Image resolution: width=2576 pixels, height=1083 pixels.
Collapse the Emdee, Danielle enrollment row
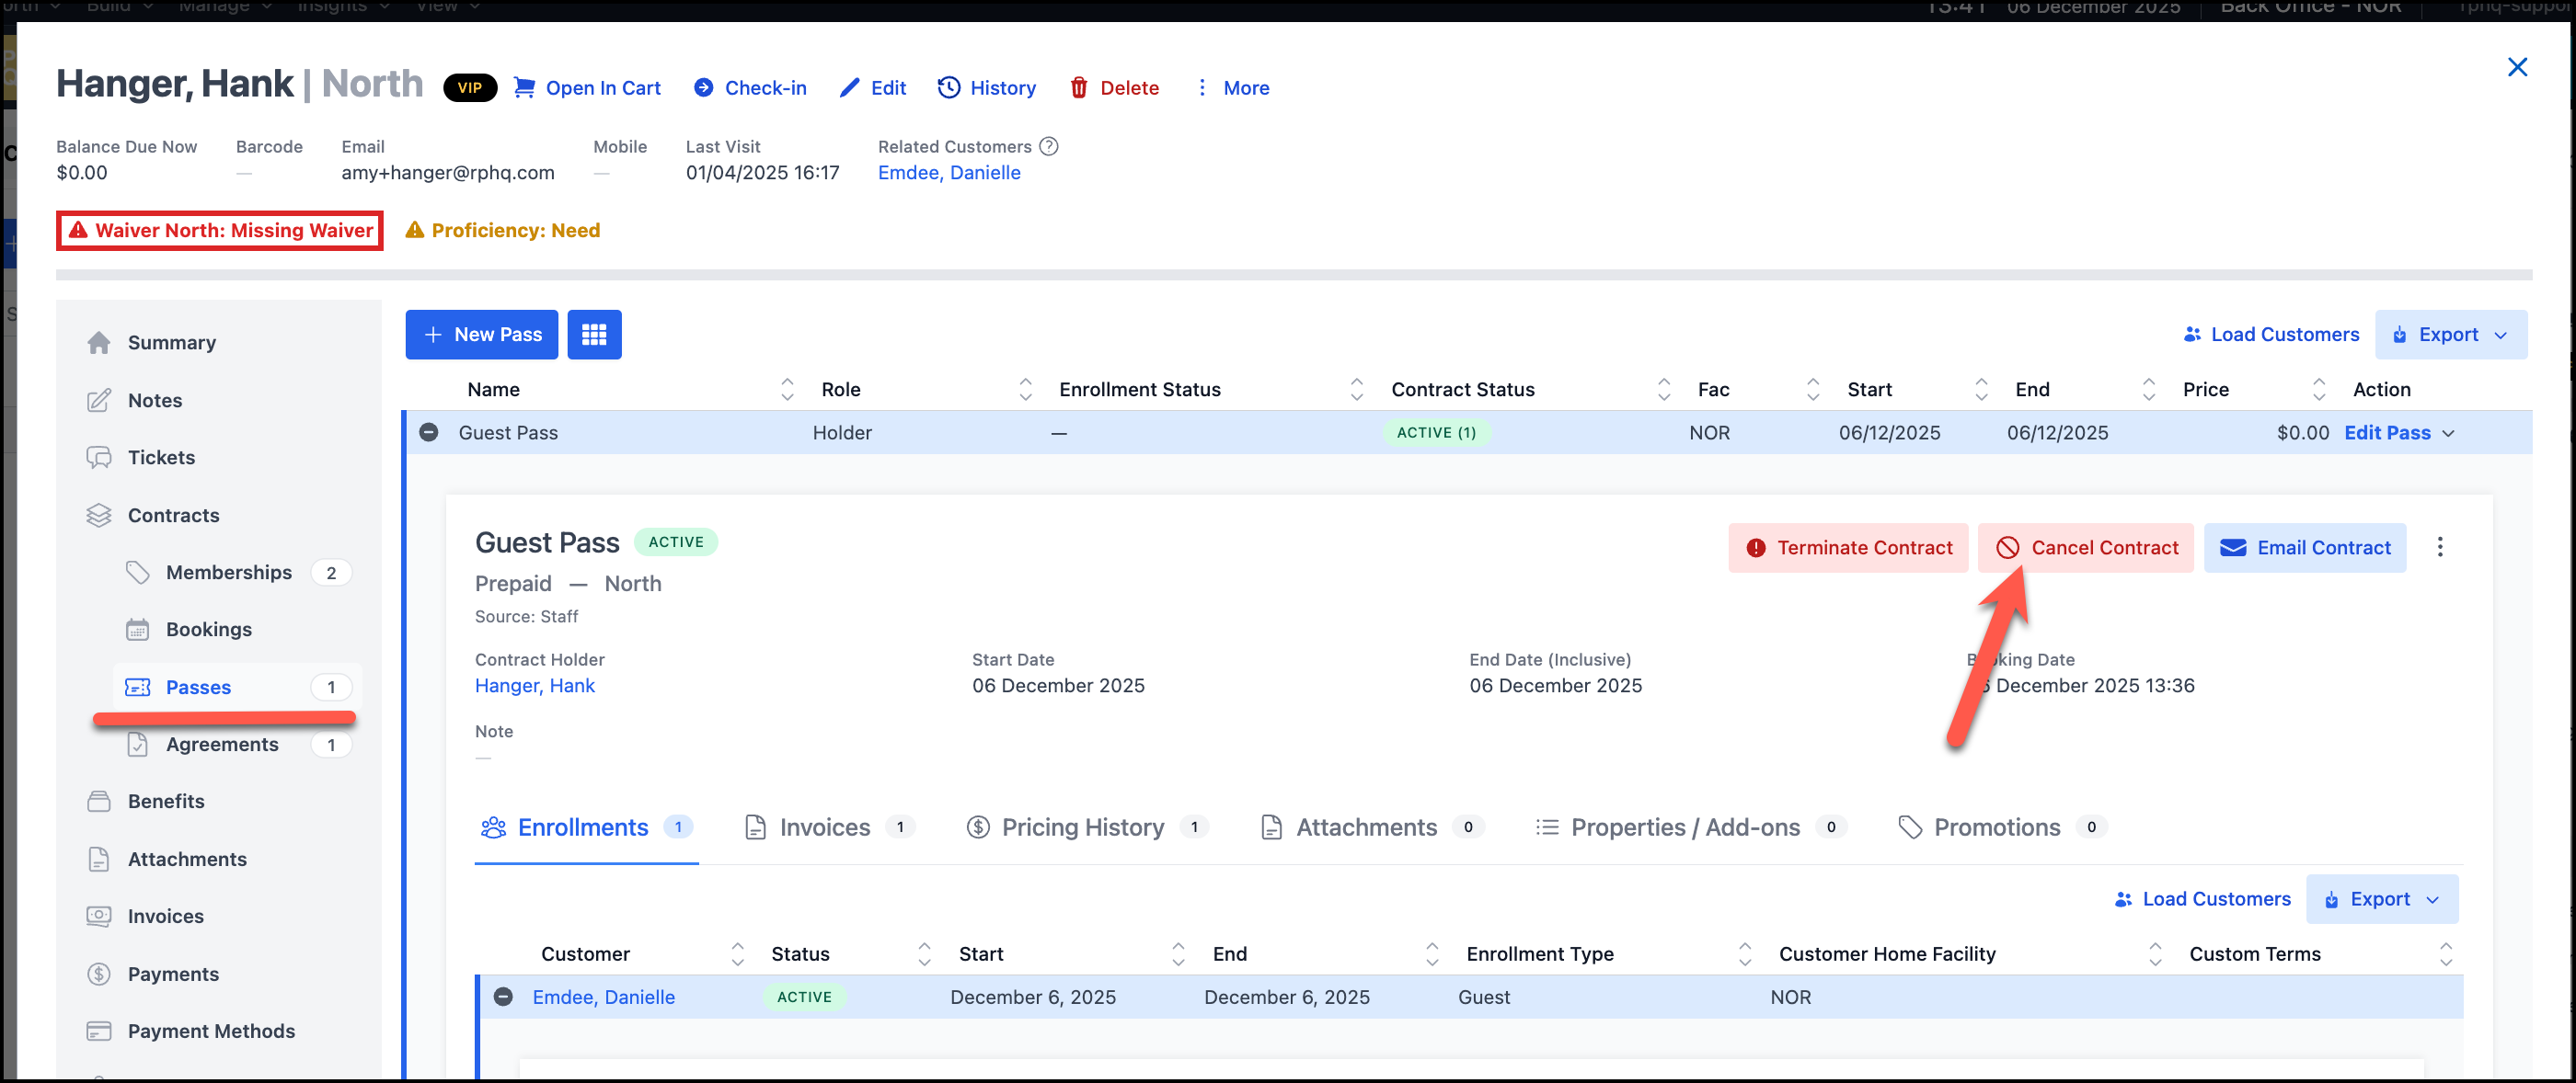tap(504, 997)
